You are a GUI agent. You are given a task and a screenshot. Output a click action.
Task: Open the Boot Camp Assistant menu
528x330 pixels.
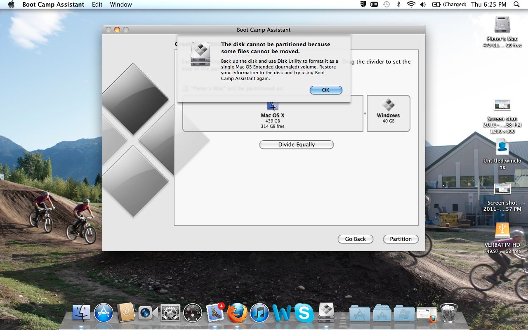click(x=53, y=5)
